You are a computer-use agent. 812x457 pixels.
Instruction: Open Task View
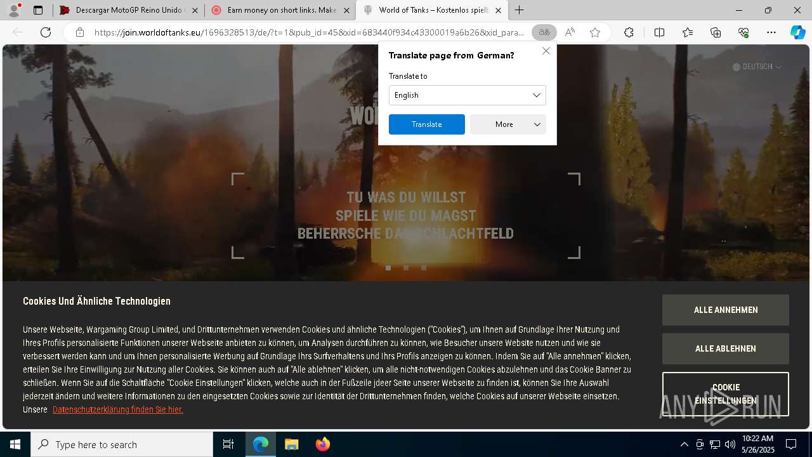(x=228, y=444)
